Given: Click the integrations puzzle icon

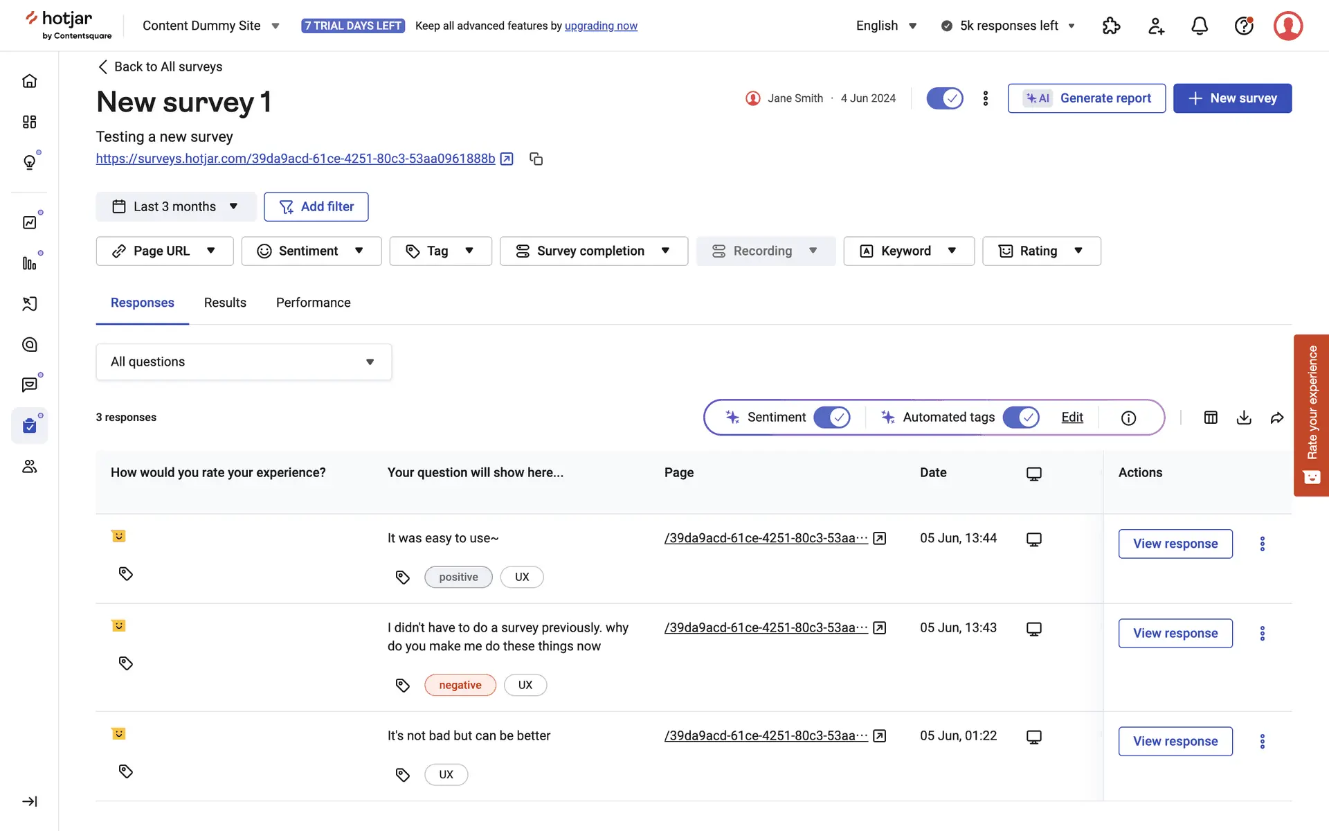Looking at the screenshot, I should tap(1111, 26).
